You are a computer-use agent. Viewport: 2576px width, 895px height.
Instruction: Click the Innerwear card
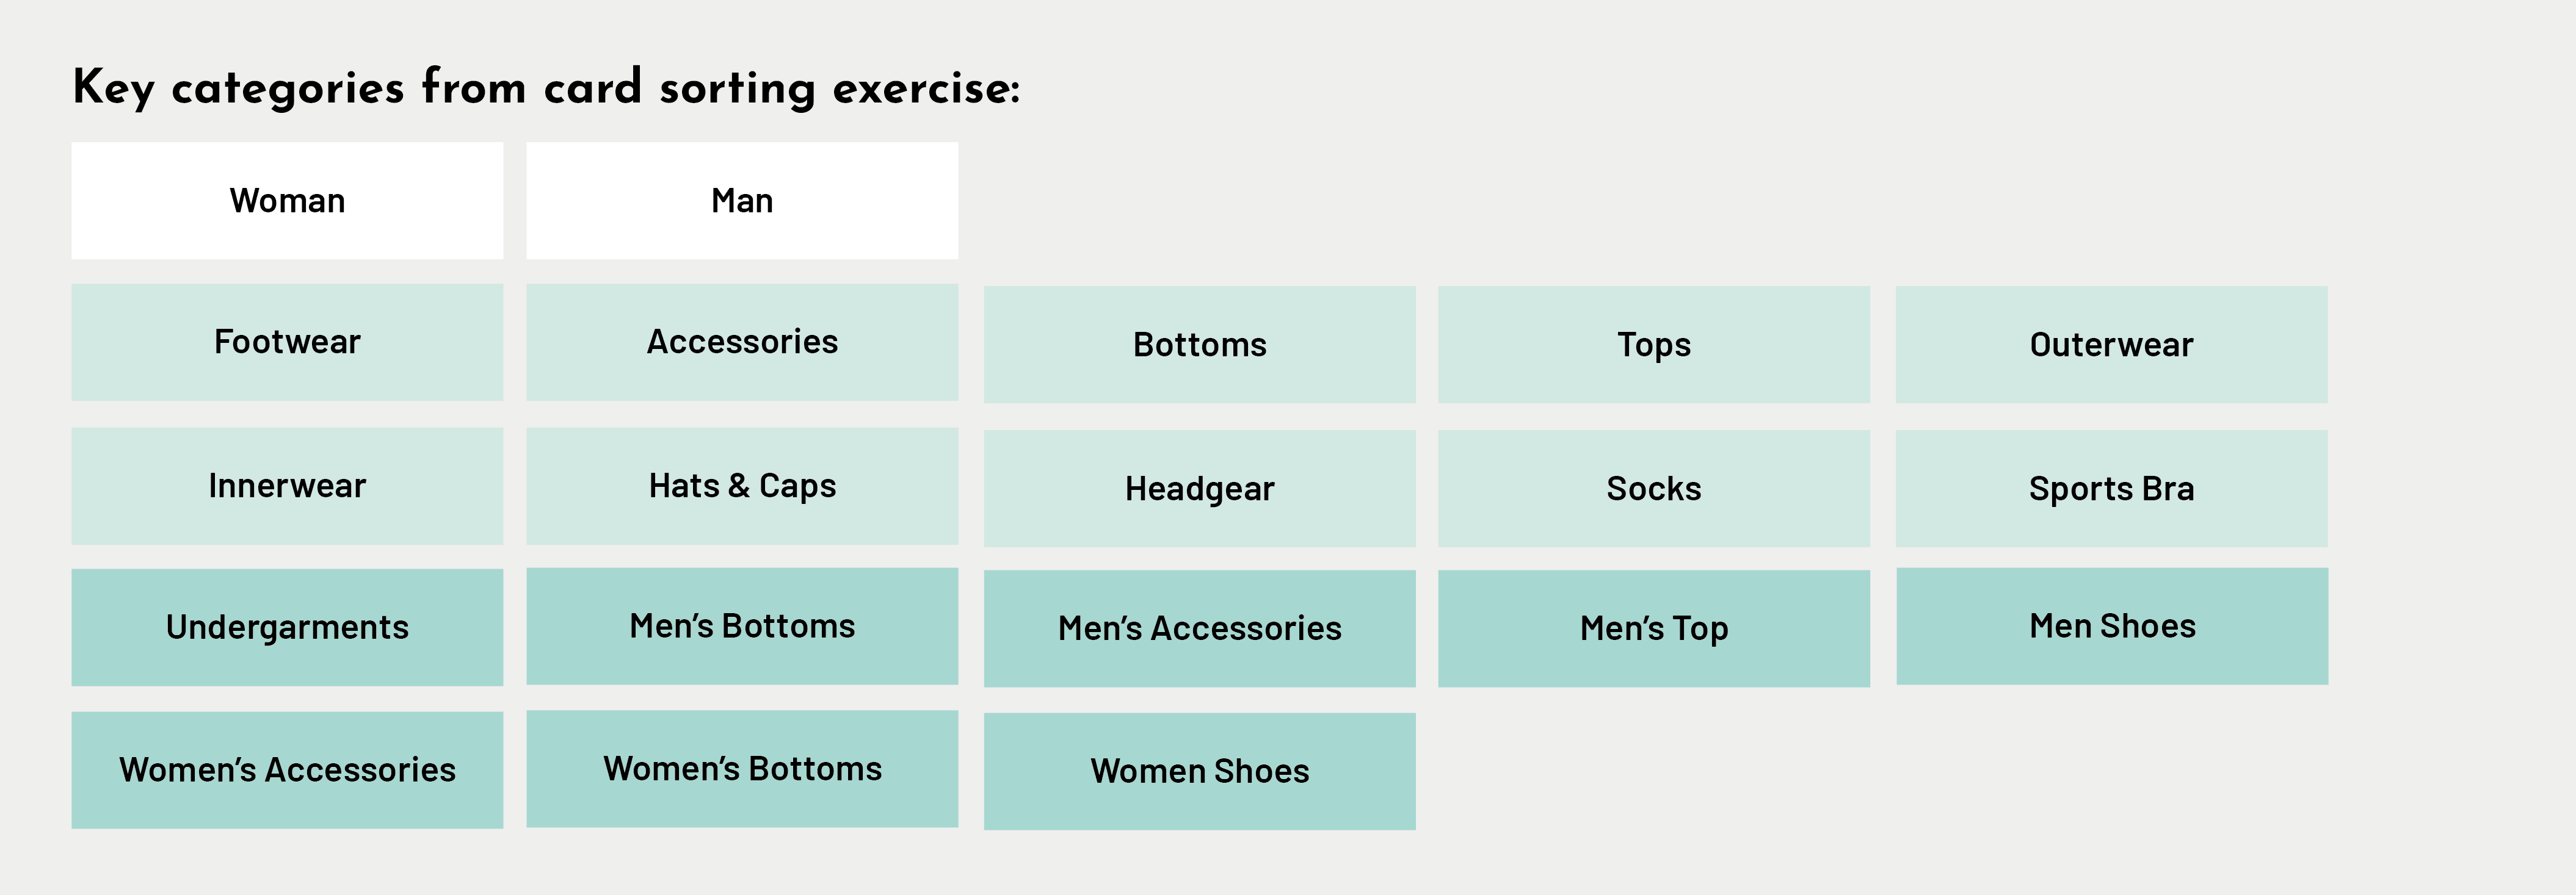287,486
